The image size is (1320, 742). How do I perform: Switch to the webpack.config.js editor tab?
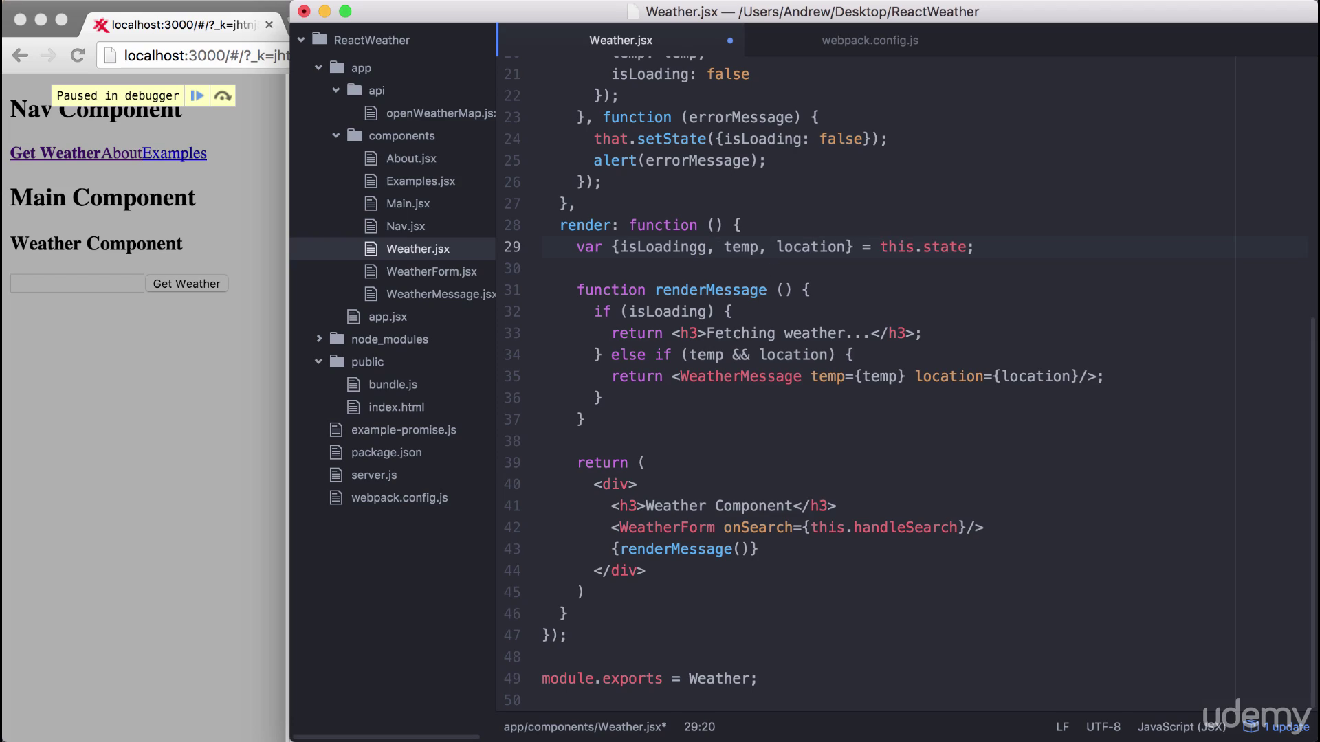[x=870, y=41]
